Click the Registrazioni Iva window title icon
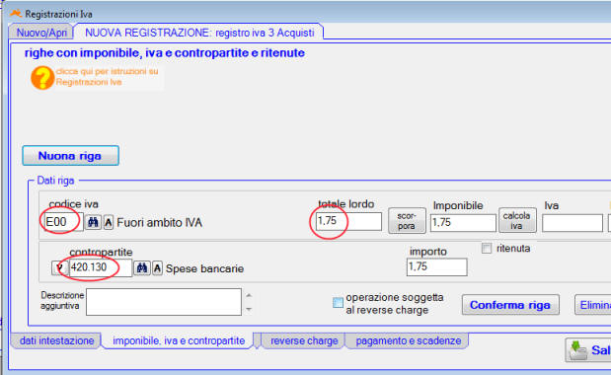The width and height of the screenshot is (611, 375). coord(16,13)
